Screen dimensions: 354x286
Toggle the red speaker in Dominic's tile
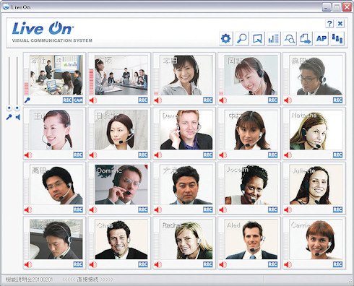[x=93, y=210]
